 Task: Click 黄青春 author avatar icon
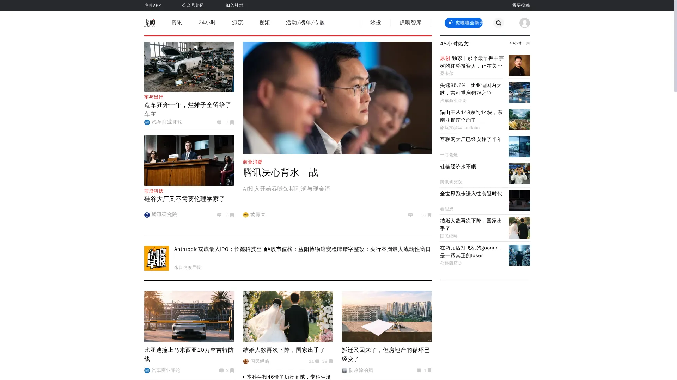pyautogui.click(x=246, y=215)
